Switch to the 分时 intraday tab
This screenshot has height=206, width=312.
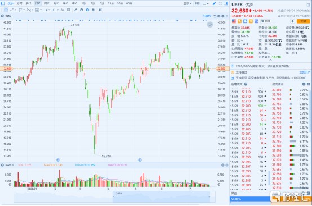pyautogui.click(x=19, y=3)
